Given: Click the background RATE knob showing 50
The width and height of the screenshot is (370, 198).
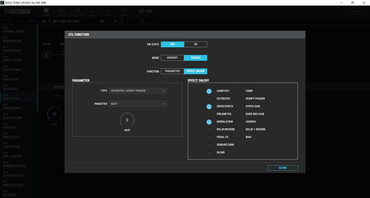Looking at the screenshot, I should [54, 114].
